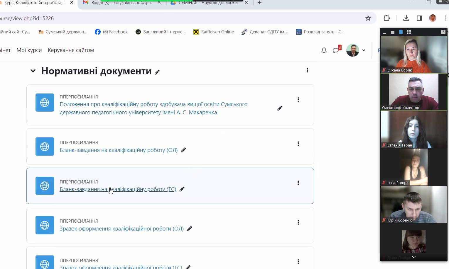
Task: Switch video panel to grid view
Action: point(409,32)
